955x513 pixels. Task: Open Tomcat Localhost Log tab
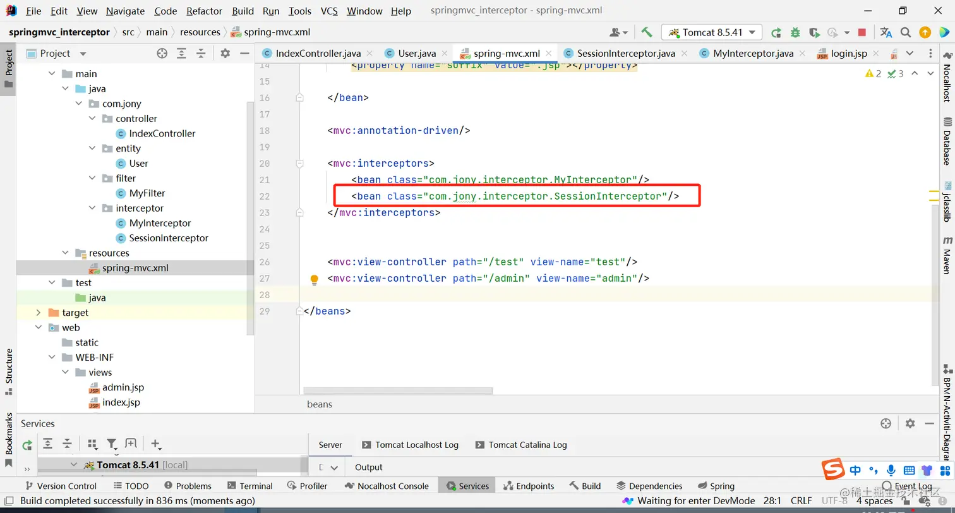411,445
